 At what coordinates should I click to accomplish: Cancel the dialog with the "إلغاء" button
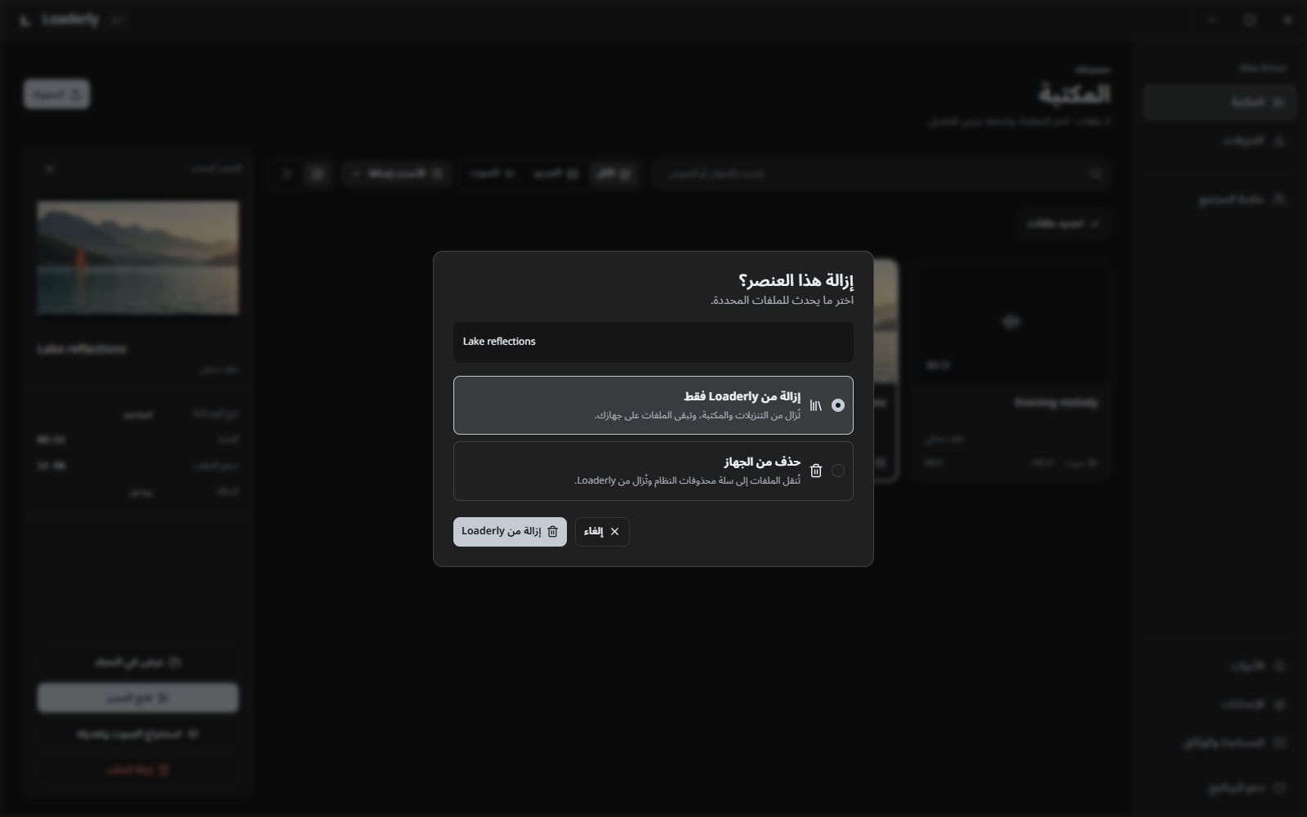pyautogui.click(x=602, y=532)
